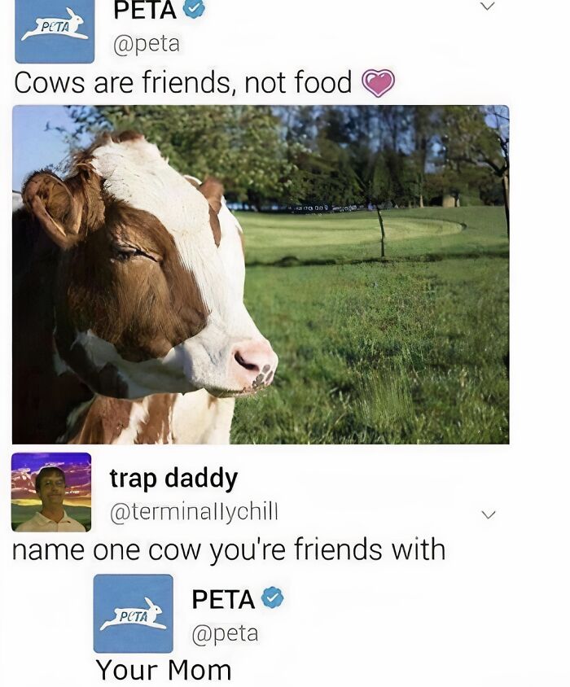The width and height of the screenshot is (570, 687).
Task: Click the verified badge beside top PETA name
Action: click(x=193, y=9)
